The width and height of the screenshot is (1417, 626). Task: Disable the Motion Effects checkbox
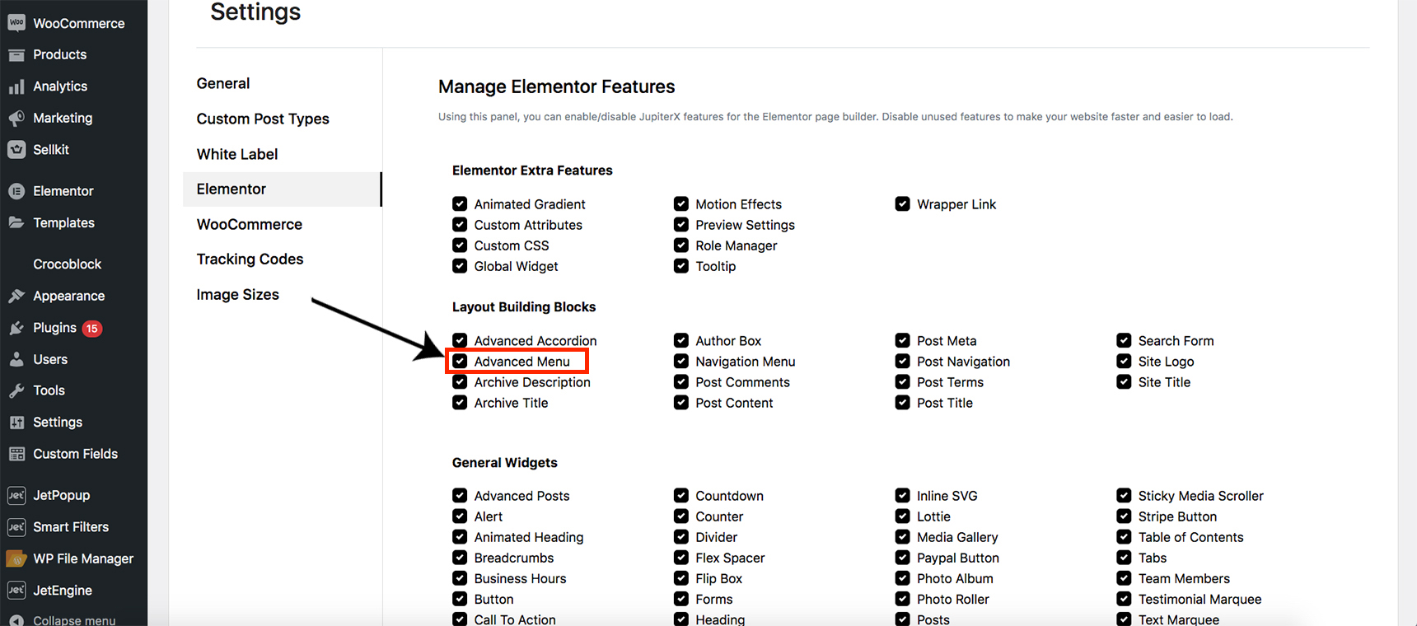coord(681,203)
